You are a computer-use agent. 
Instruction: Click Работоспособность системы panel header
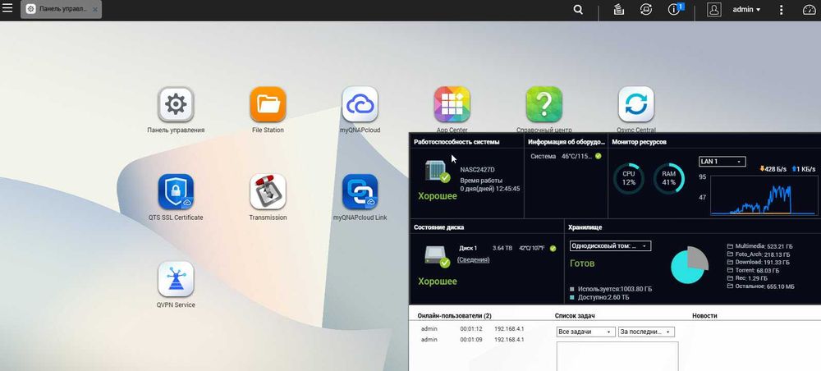click(x=456, y=142)
